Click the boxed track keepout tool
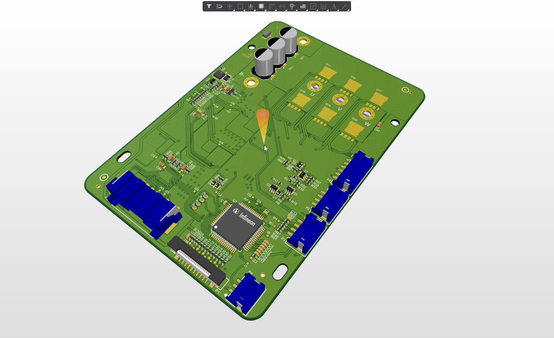554x338 pixels. (313, 6)
